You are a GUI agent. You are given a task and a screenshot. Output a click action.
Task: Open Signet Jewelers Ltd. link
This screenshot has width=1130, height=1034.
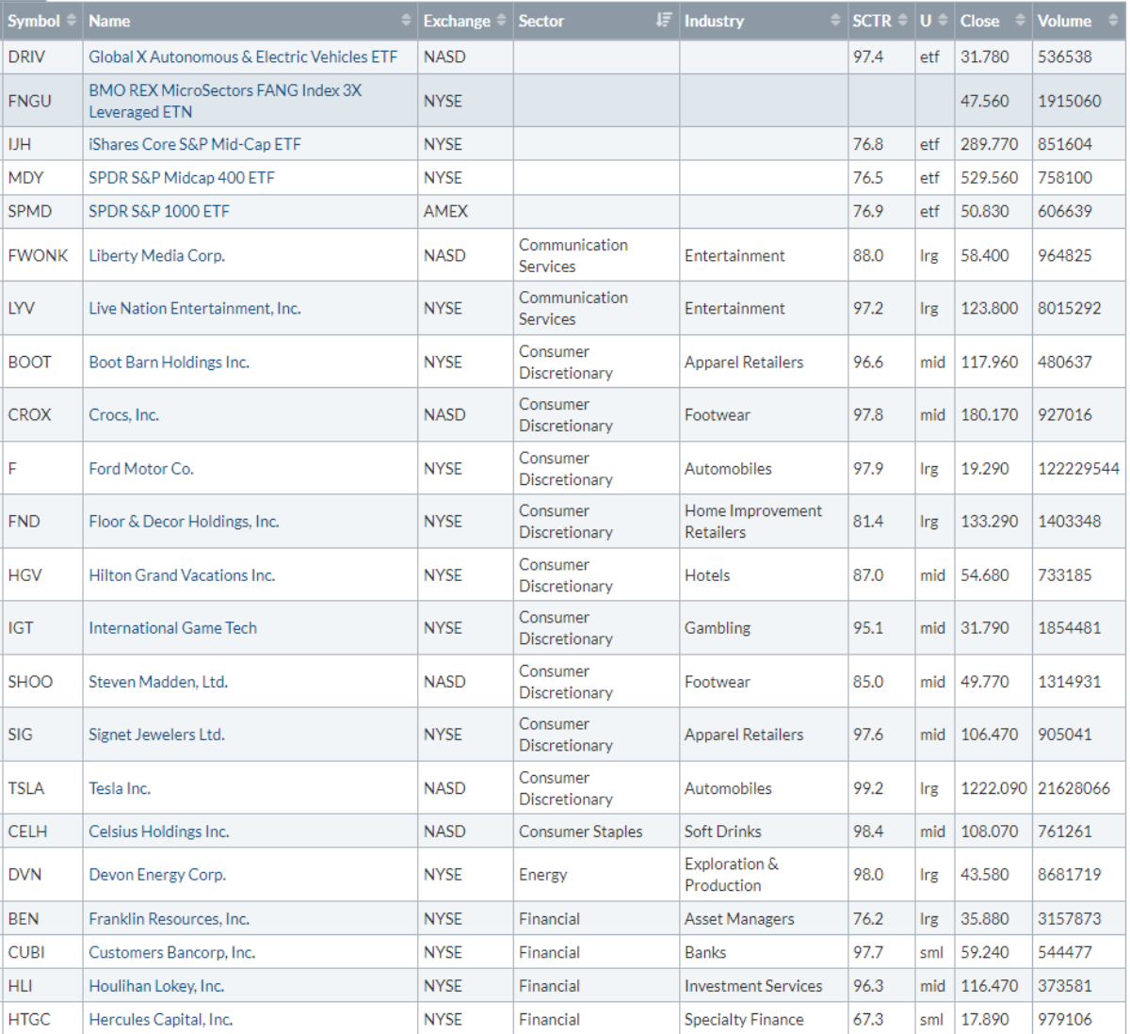tap(156, 735)
